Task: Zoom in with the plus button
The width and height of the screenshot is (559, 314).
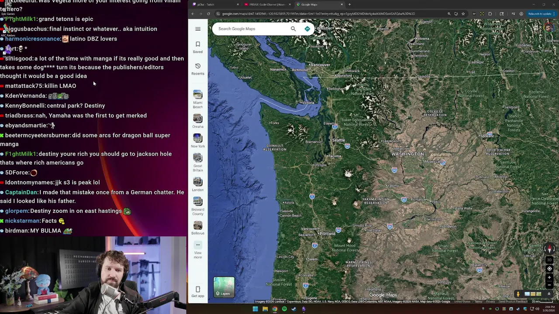Action: (550, 277)
